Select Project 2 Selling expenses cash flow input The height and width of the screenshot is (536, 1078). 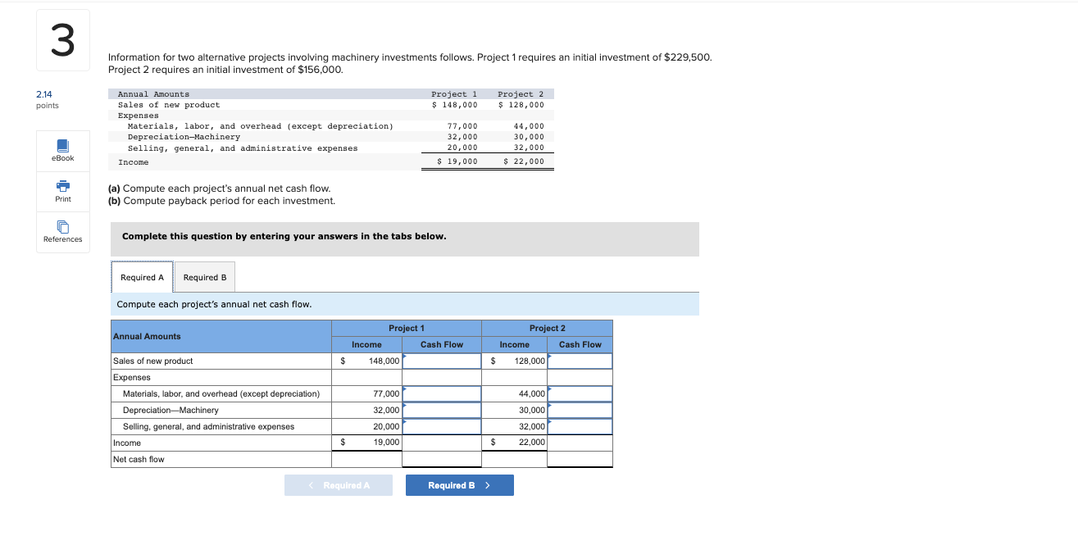[580, 426]
